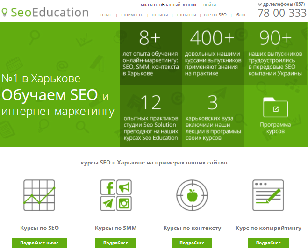Click the 'Курсы по SMM' title
The height and width of the screenshot is (250, 308).
[116, 228]
